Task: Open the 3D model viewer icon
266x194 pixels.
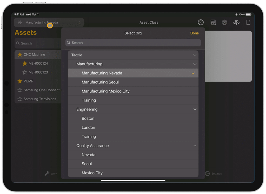Action: tap(236, 23)
